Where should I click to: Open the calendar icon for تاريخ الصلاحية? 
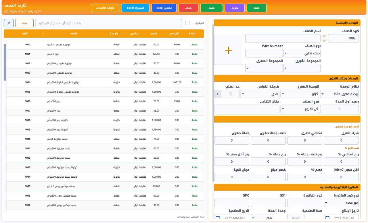(217, 218)
